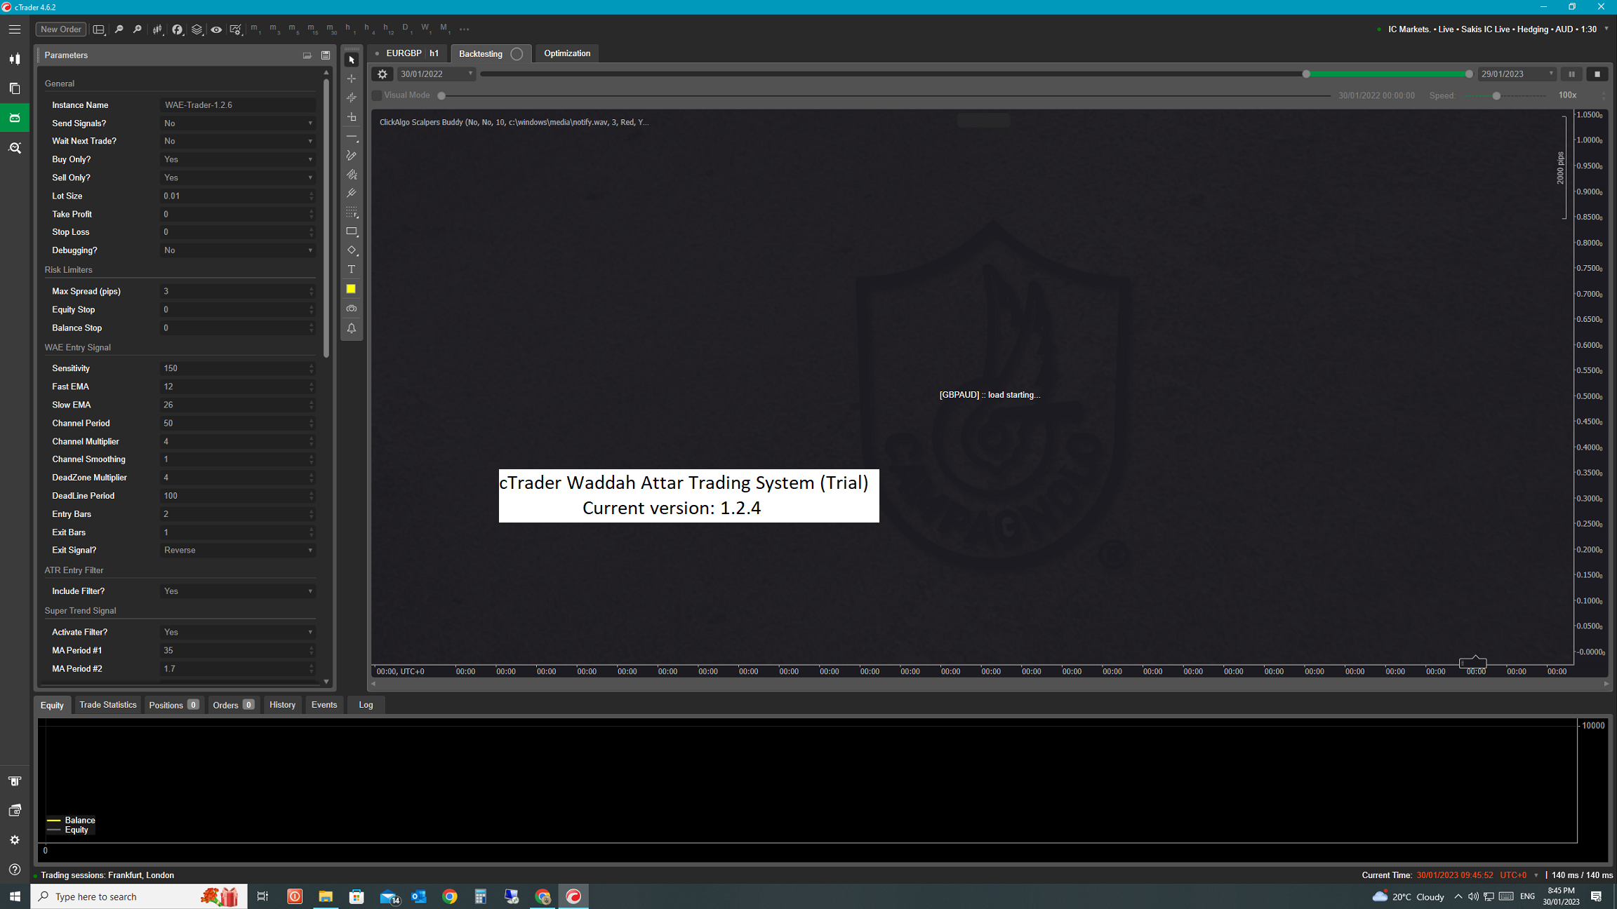Expand the Exit Signal? Reverse dropdown
Image resolution: width=1617 pixels, height=909 pixels.
click(237, 550)
